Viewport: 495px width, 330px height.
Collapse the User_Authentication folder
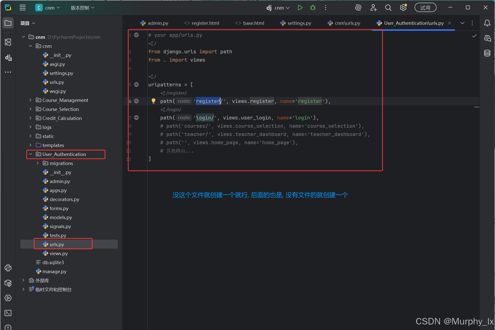tap(30, 154)
